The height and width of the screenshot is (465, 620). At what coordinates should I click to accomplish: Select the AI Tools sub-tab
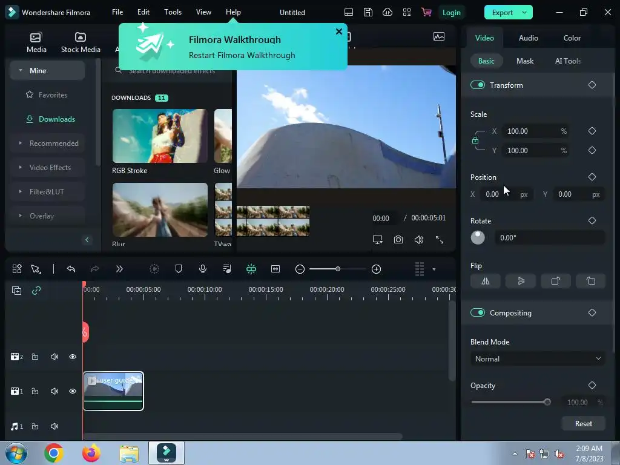click(x=568, y=61)
